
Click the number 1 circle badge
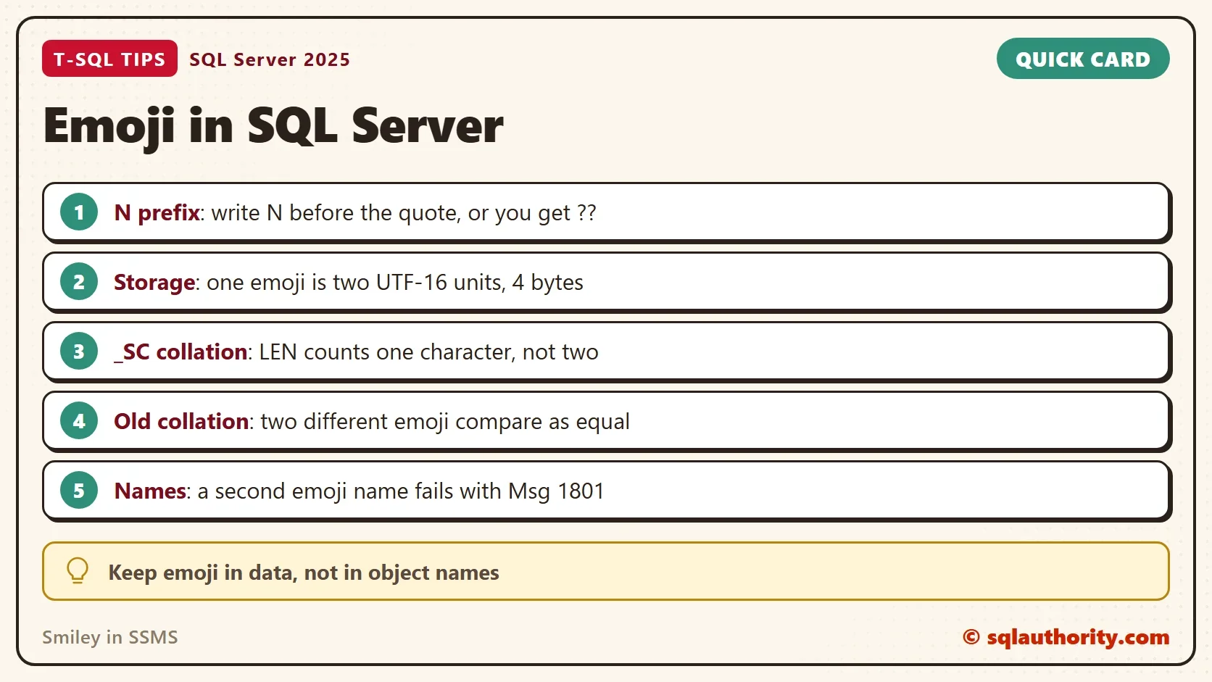79,212
